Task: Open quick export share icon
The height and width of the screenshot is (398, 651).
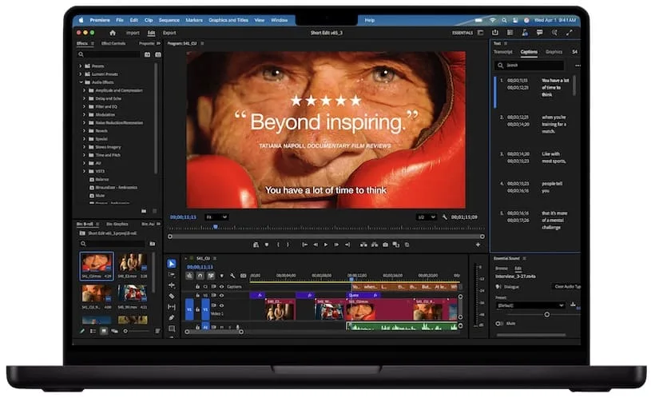Action: (x=495, y=33)
